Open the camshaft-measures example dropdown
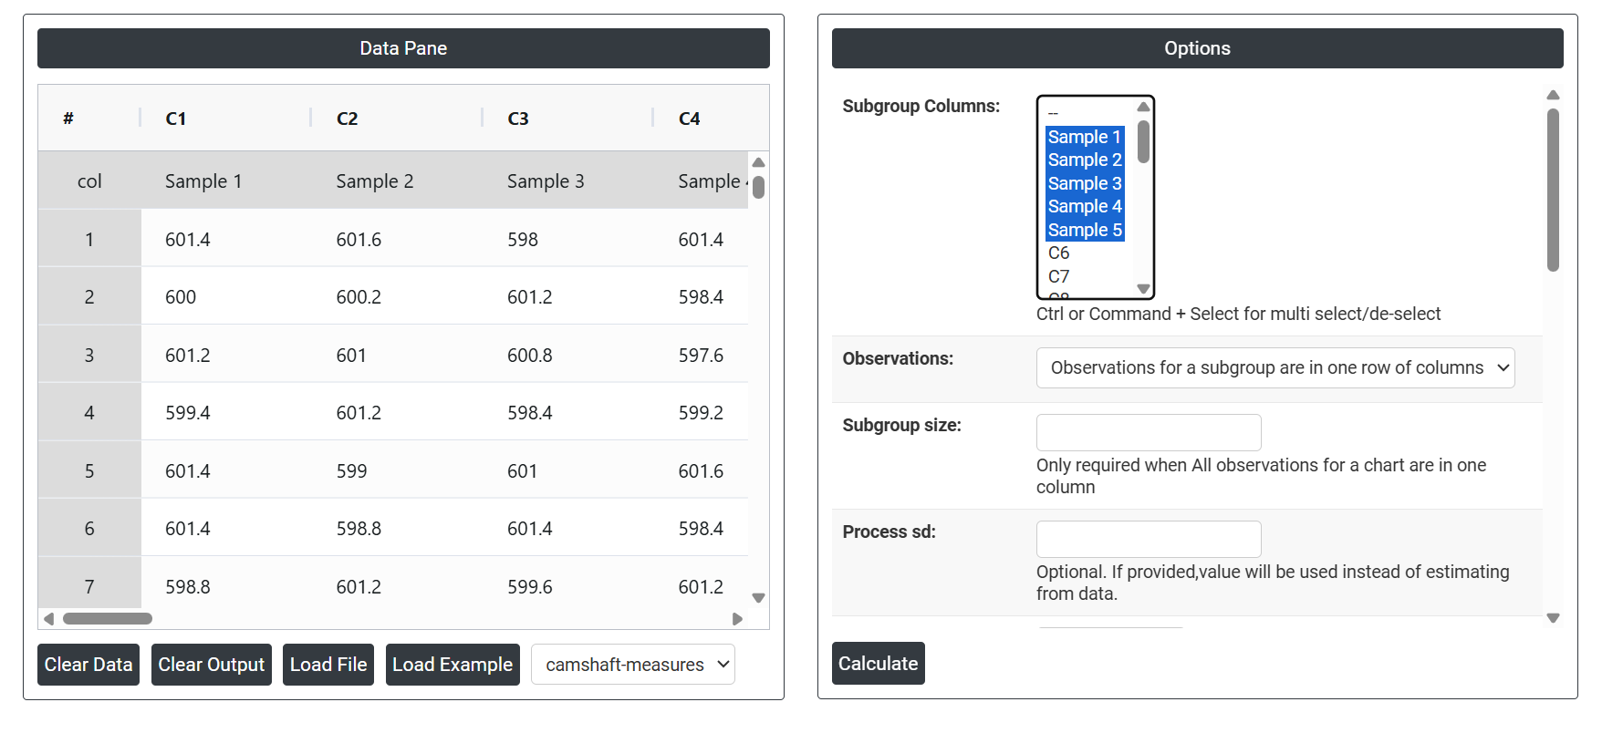 tap(633, 665)
